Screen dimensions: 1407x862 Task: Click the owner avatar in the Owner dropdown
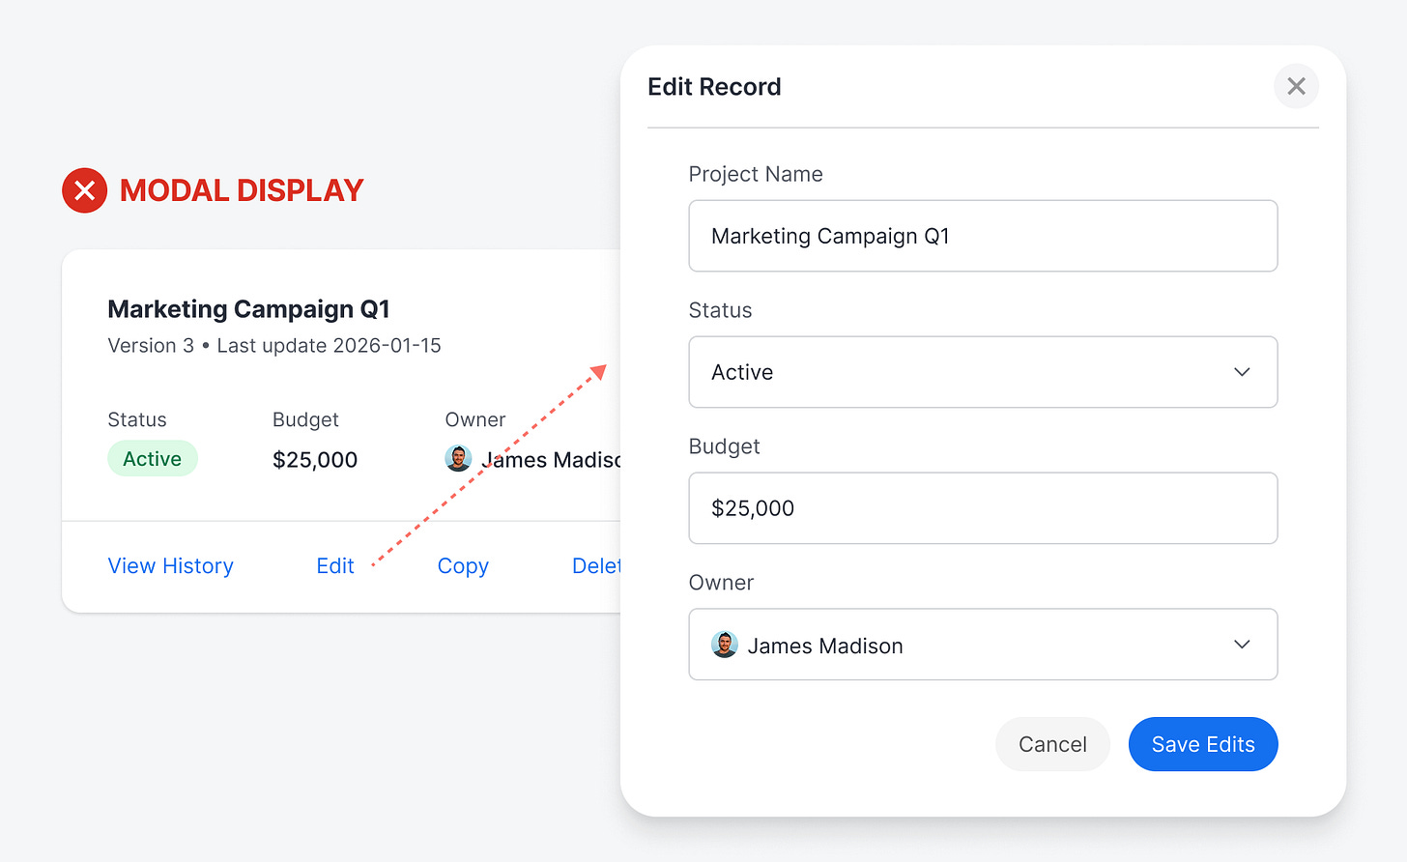click(x=724, y=645)
